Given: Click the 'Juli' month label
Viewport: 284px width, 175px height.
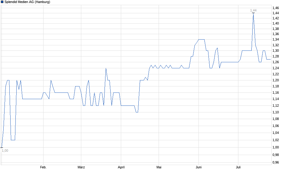Looking at the screenshot, I should click(238, 167).
